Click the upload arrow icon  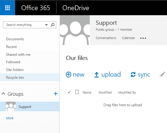tap(97, 75)
